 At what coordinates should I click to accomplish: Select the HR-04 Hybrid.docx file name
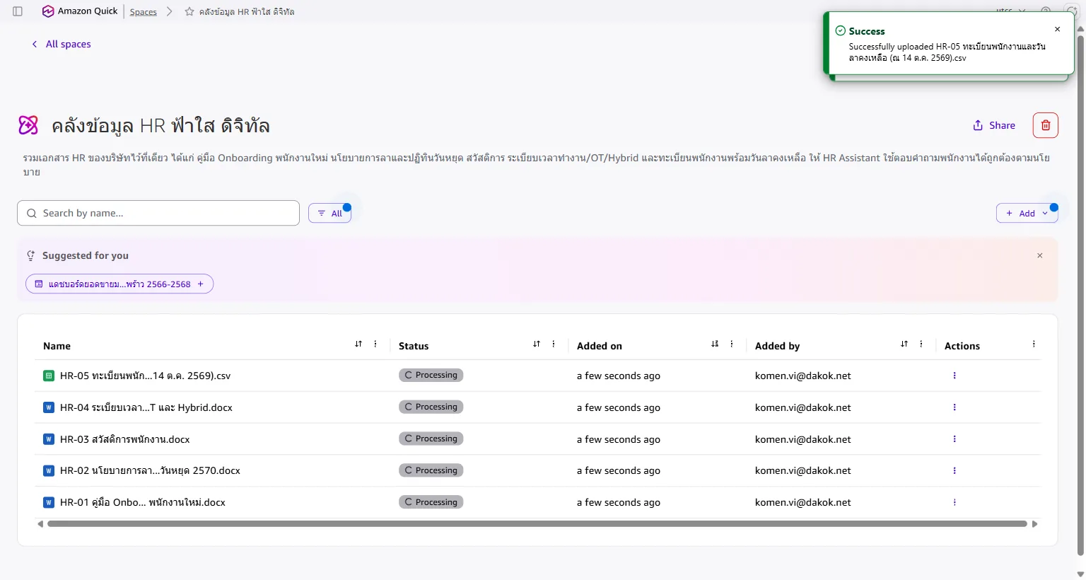(x=146, y=407)
